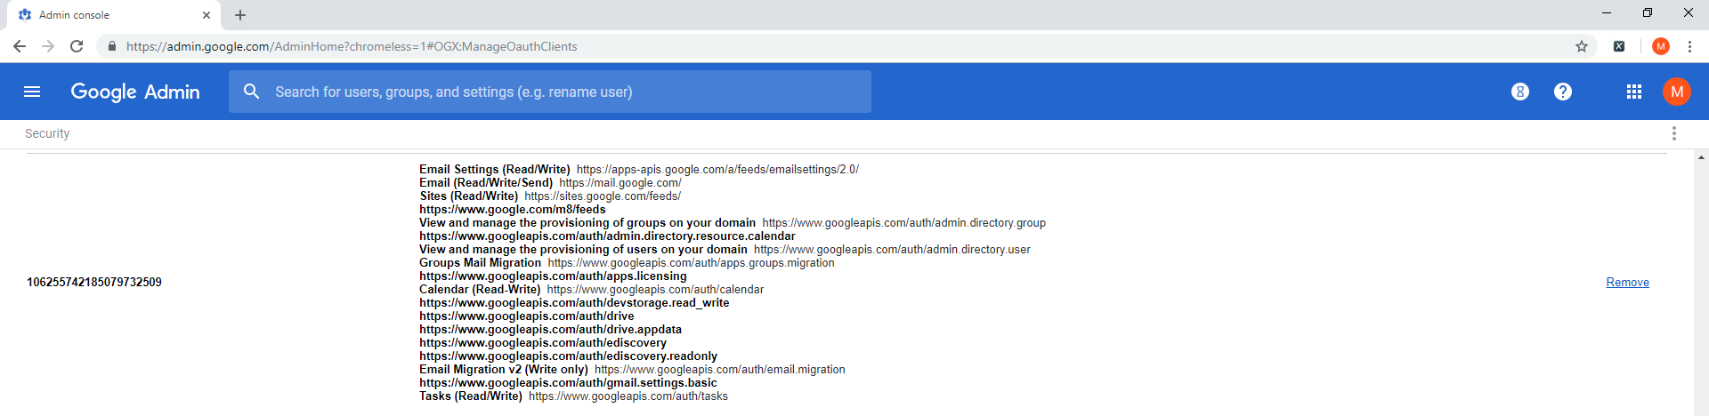The width and height of the screenshot is (1709, 416).
Task: Click the auth/drive scope URL
Action: click(x=527, y=316)
